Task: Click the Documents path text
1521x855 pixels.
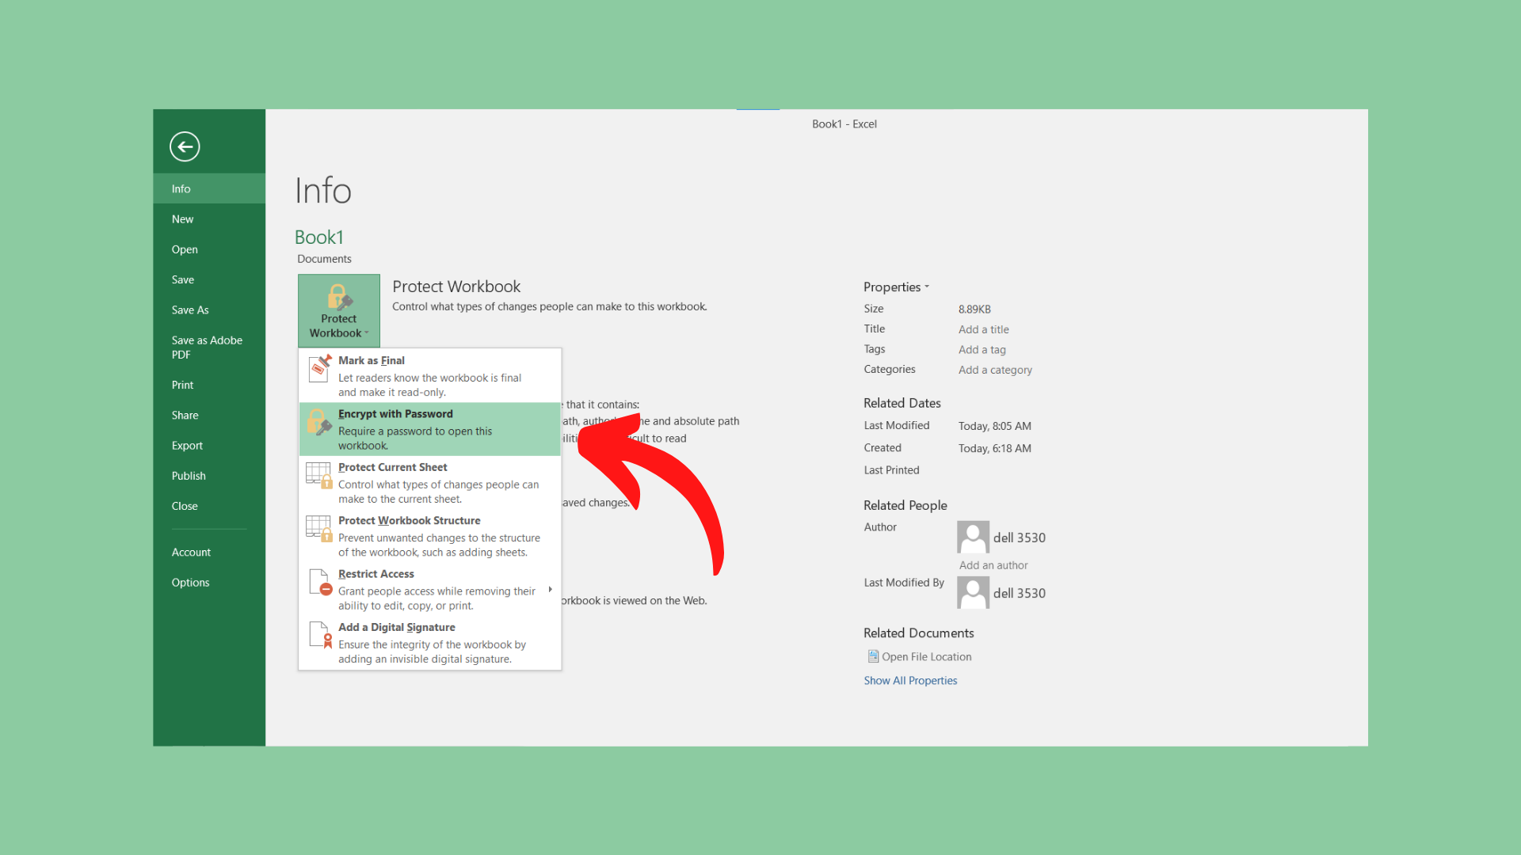Action: point(324,259)
